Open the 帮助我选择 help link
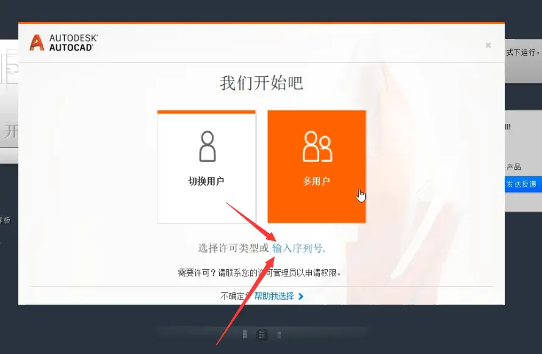 coord(274,296)
